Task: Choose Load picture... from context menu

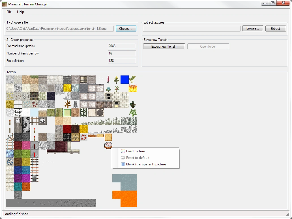Action: (x=145, y=151)
